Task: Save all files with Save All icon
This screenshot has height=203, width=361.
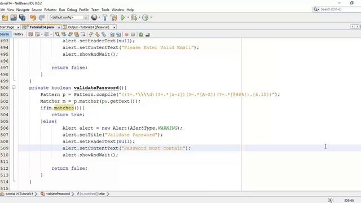Action: (x=23, y=17)
